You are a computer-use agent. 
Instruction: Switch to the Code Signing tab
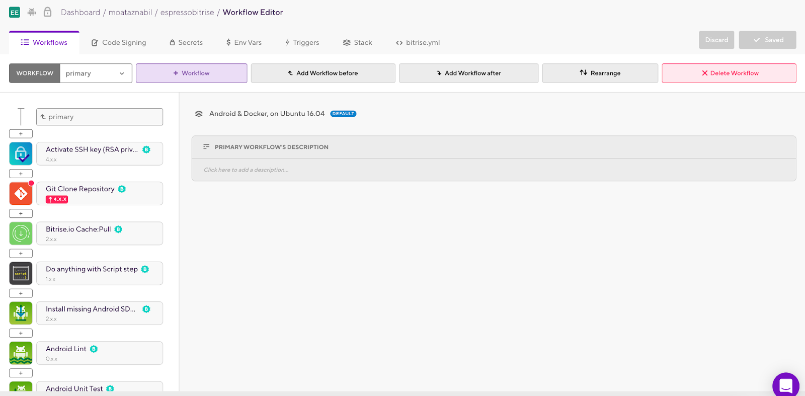119,43
